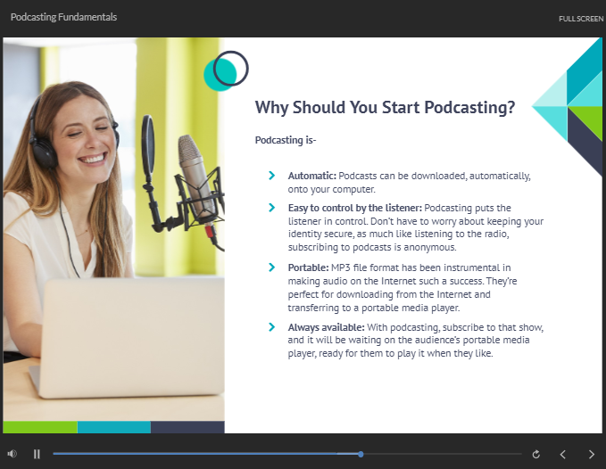
Task: Click the Why Should You Start Podcasting heading
Action: (385, 108)
